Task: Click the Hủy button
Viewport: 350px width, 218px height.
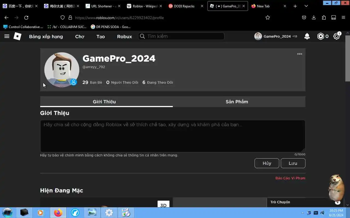Action: [x=267, y=163]
